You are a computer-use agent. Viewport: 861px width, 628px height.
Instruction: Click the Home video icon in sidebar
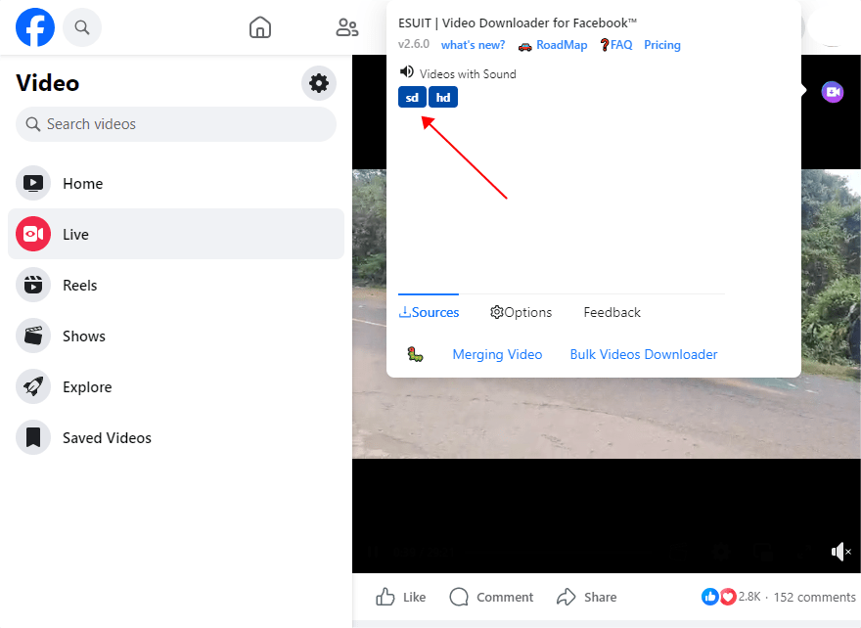point(33,183)
